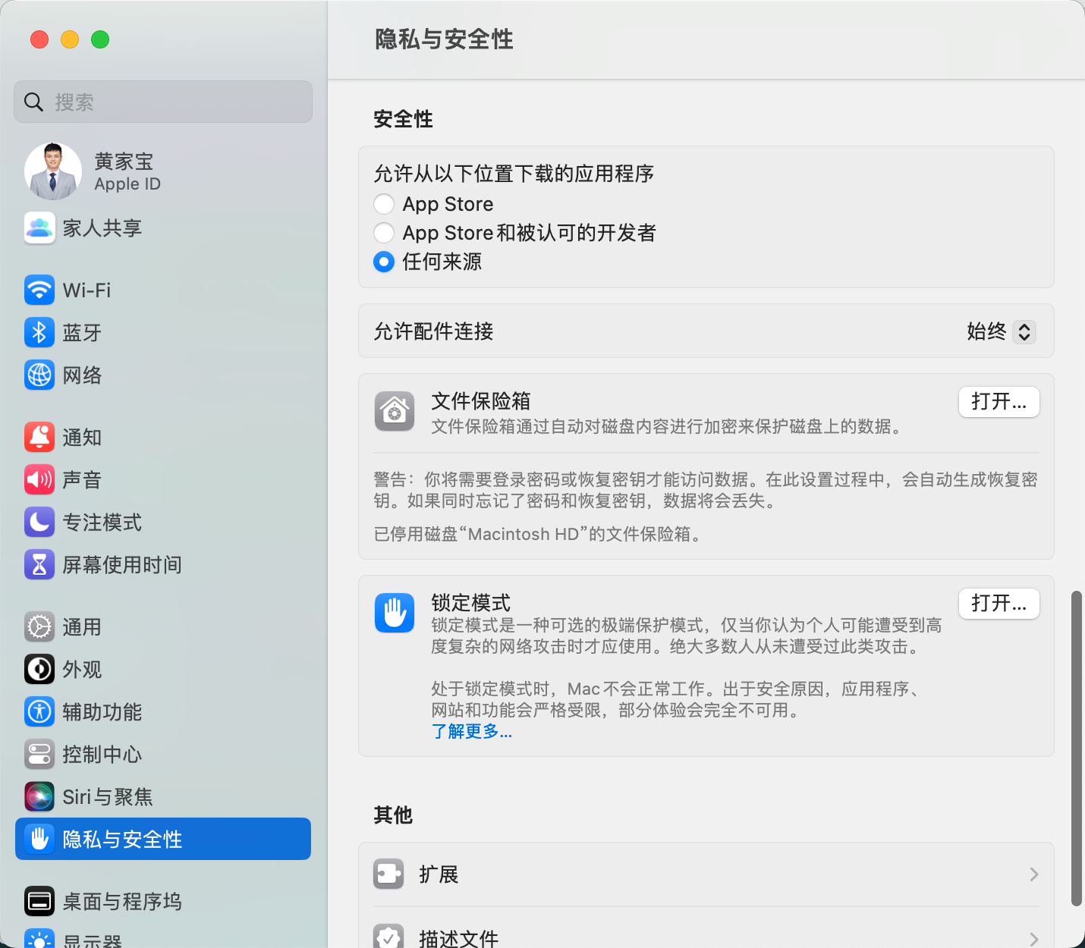Open the 控制中心 icon
This screenshot has height=948, width=1085.
(39, 754)
